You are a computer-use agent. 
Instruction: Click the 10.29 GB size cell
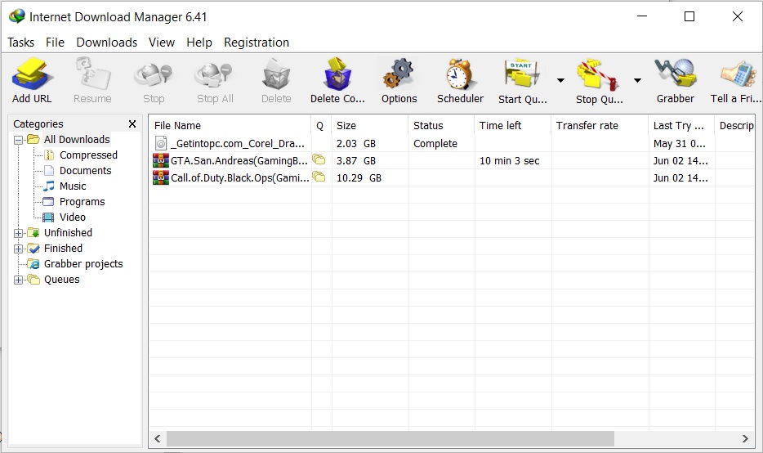[x=359, y=177]
